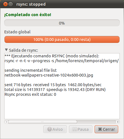Click the netbook-wallpapers jpg filename line in output

(49, 75)
